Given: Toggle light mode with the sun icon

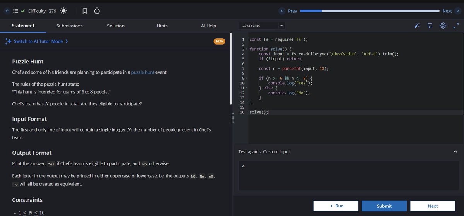Looking at the screenshot, I should pyautogui.click(x=63, y=11).
